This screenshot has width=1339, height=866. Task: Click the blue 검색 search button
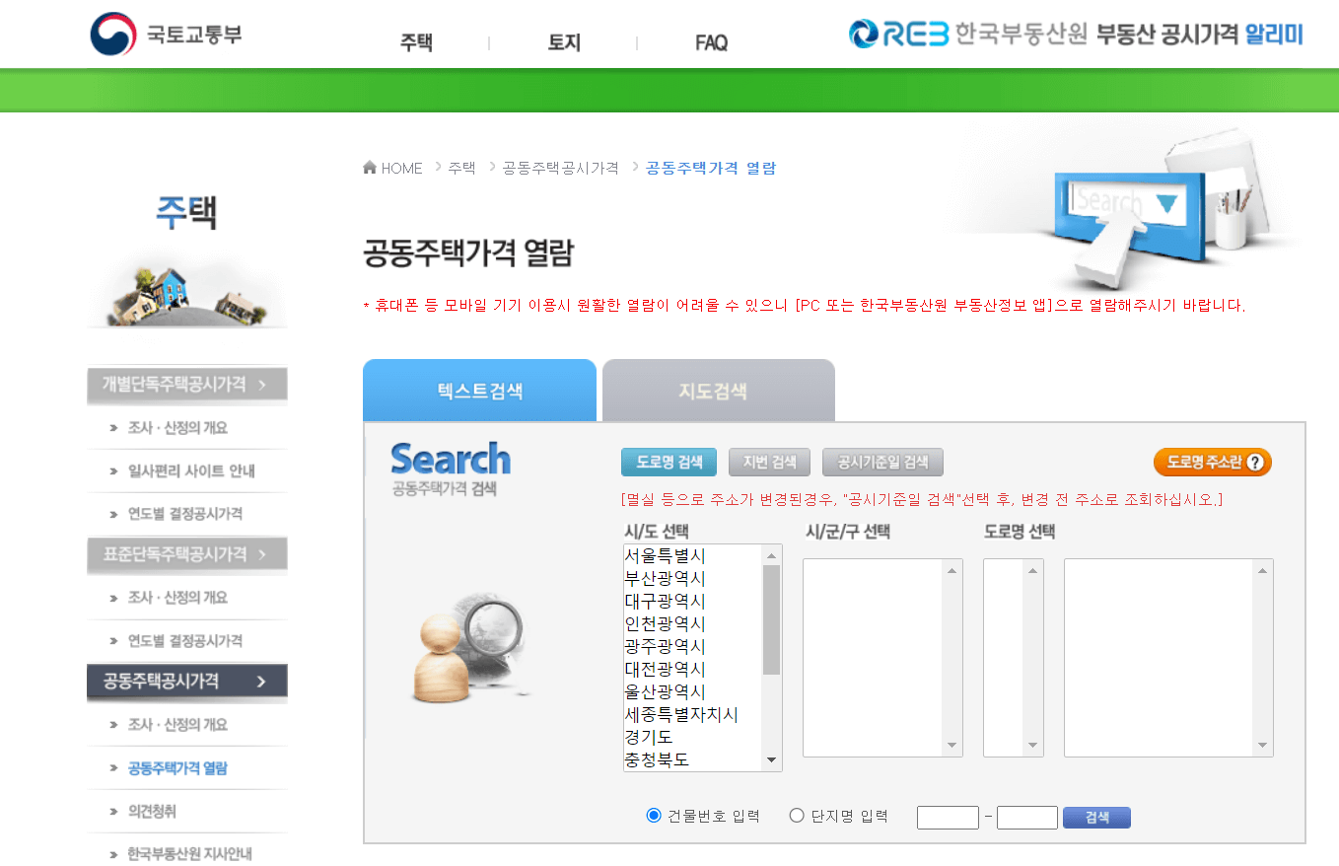[x=1095, y=817]
